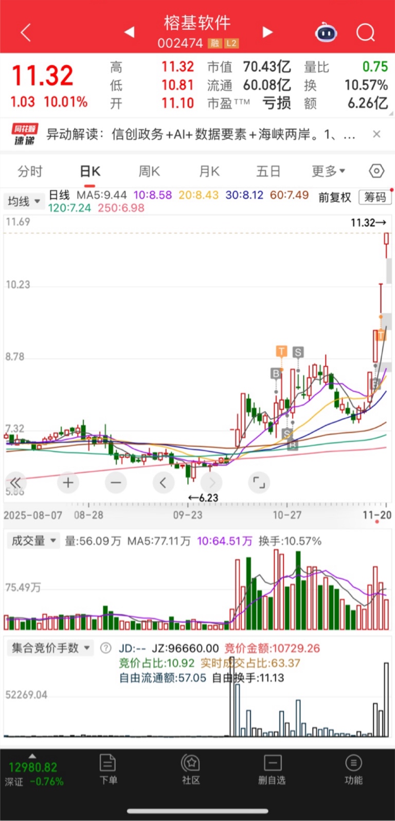This screenshot has width=395, height=821.
Task: Open the 集合竞价手数 dropdown
Action: (50, 648)
